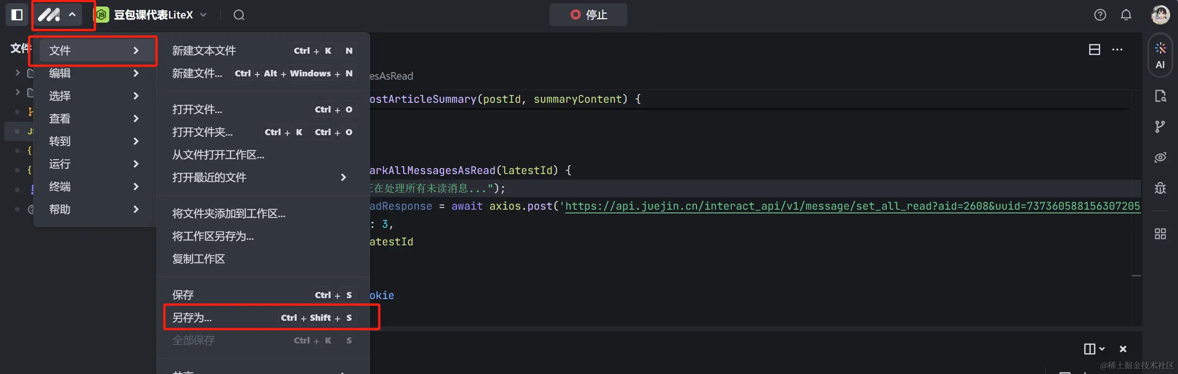The image size is (1178, 374).
Task: Open the AI assistant panel
Action: click(x=1160, y=56)
